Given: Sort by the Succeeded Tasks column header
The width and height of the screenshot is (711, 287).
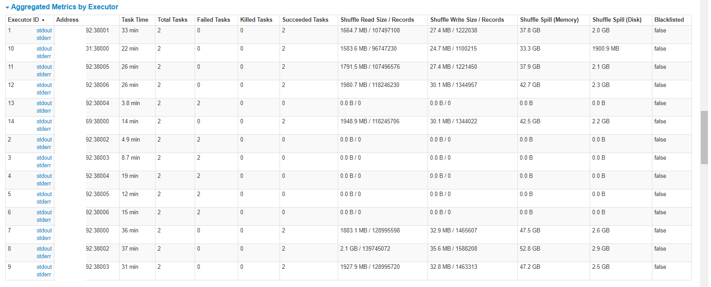Looking at the screenshot, I should (305, 20).
